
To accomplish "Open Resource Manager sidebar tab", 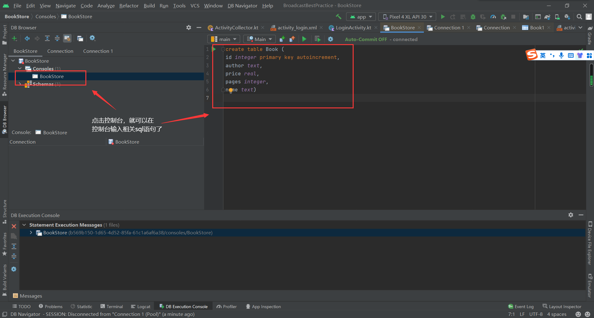I will (4, 74).
